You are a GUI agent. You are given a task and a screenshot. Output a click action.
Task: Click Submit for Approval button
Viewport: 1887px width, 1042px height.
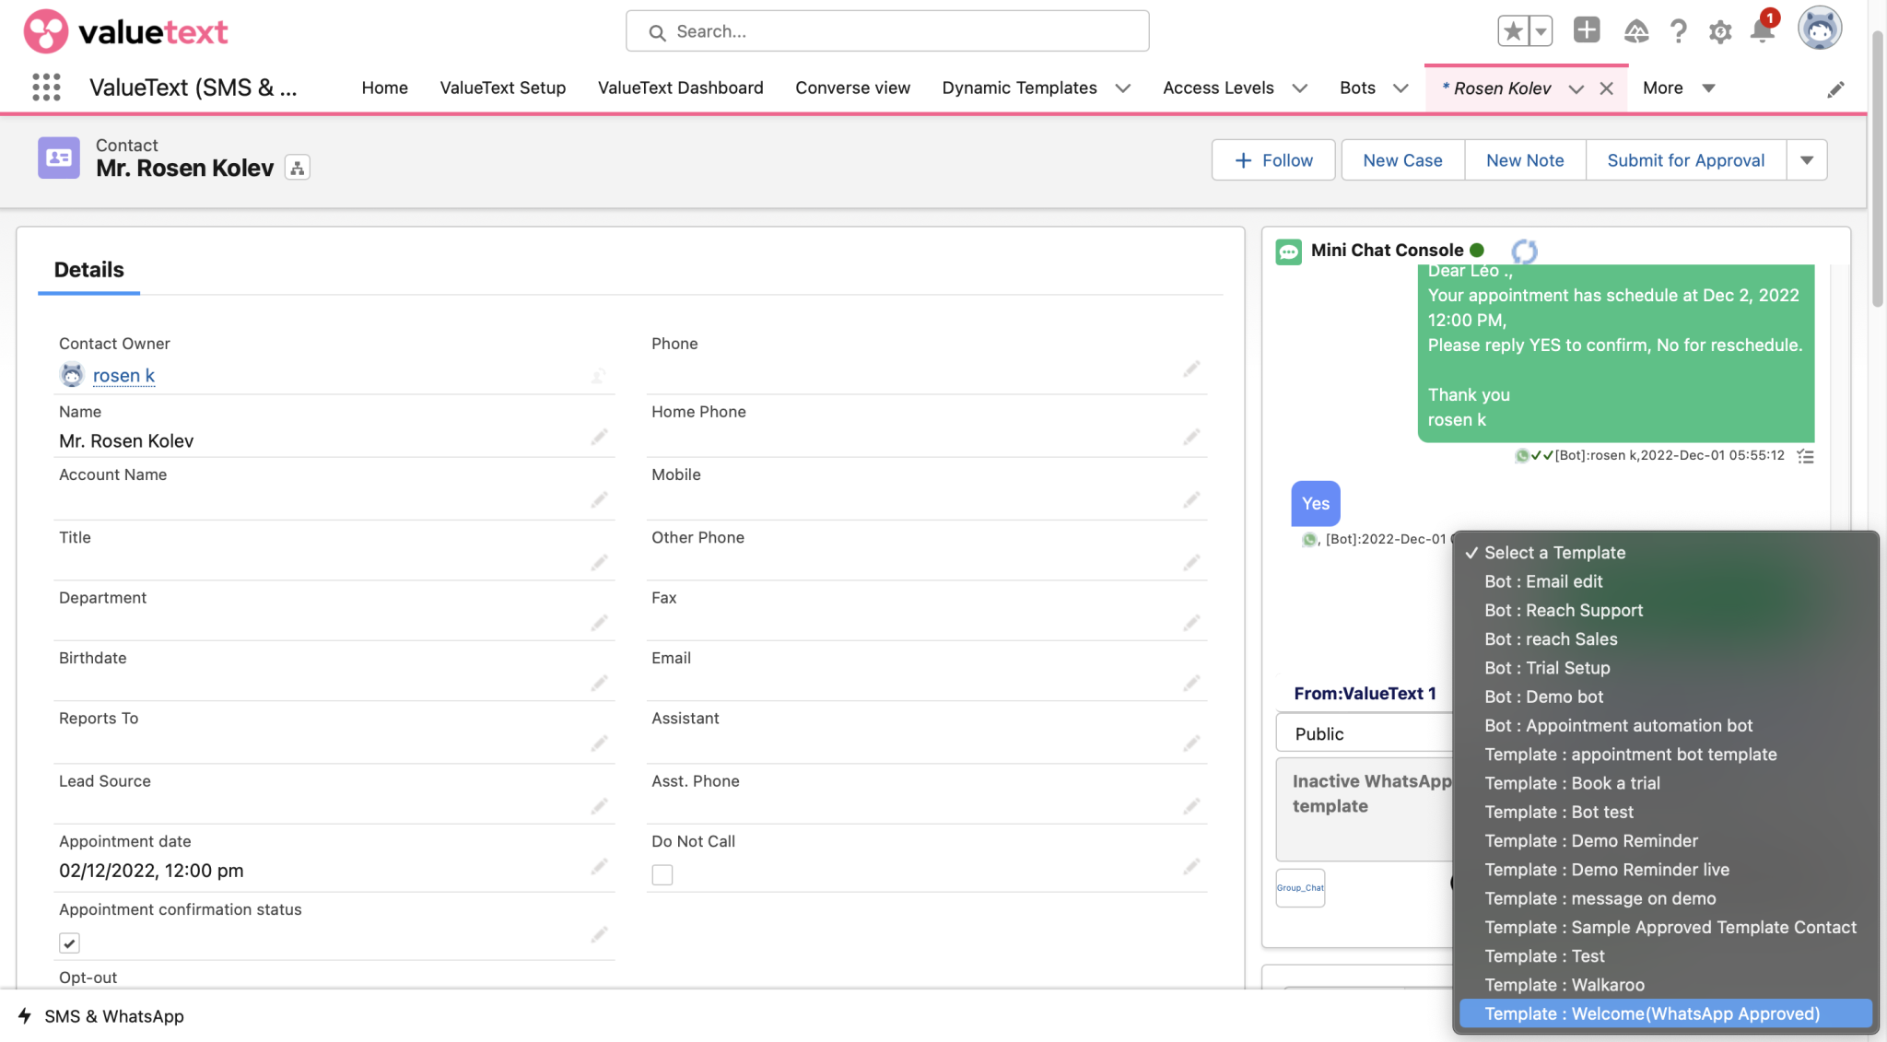pyautogui.click(x=1686, y=160)
